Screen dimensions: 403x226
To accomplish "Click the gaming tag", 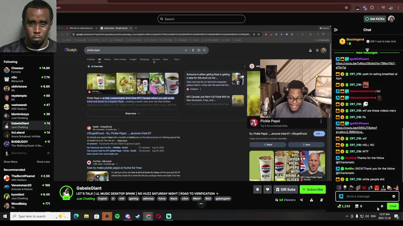I will (x=133, y=199).
